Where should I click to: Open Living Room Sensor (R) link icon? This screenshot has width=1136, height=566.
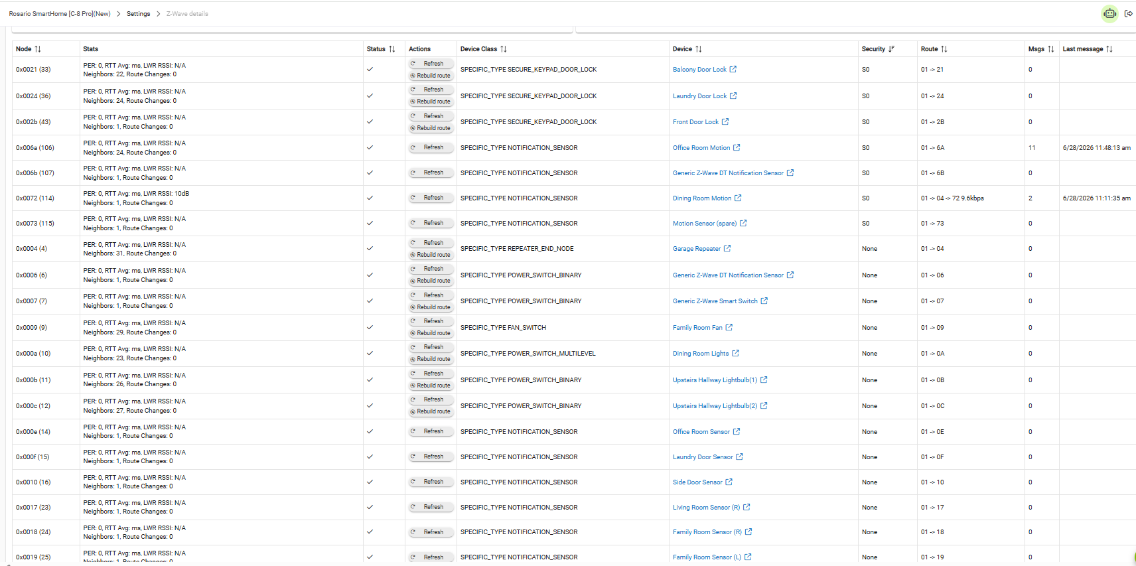746,507
